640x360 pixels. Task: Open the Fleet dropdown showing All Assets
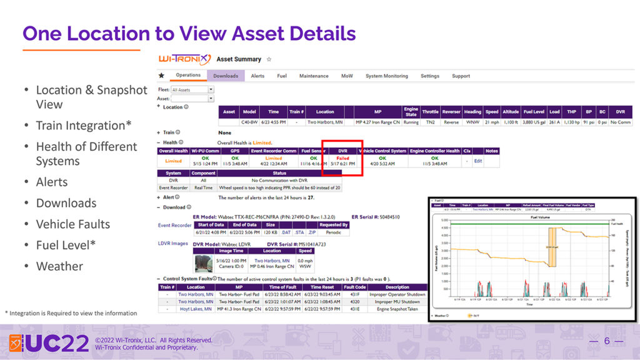click(192, 90)
